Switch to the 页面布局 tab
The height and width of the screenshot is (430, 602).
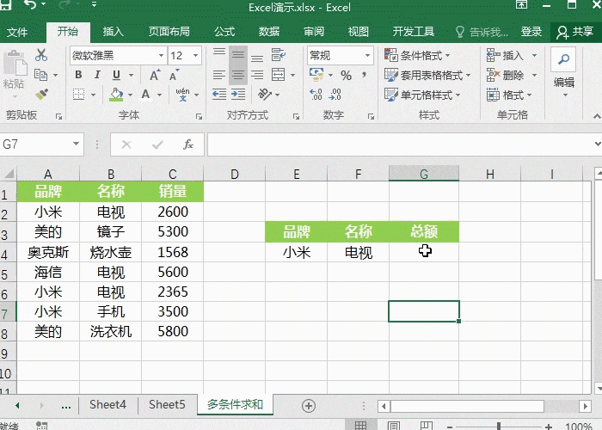pos(169,32)
